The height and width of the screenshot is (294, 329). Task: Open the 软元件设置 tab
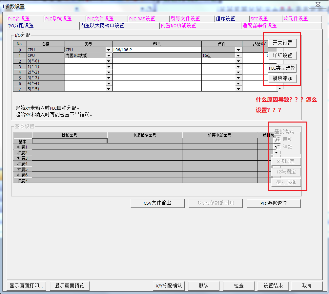[295, 19]
